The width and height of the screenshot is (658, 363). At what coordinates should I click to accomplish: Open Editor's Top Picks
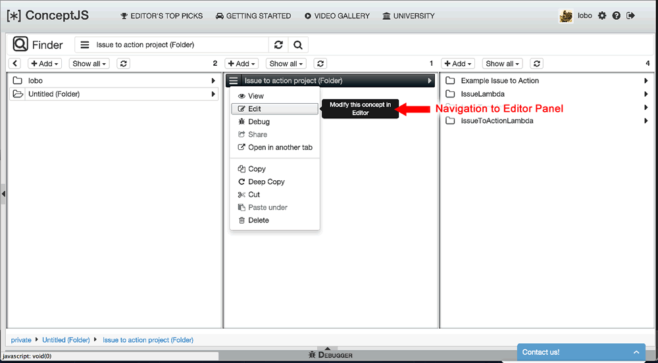pyautogui.click(x=162, y=16)
